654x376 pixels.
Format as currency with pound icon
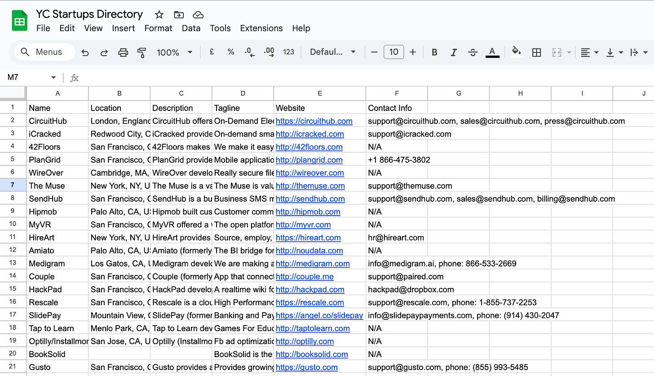(x=212, y=52)
